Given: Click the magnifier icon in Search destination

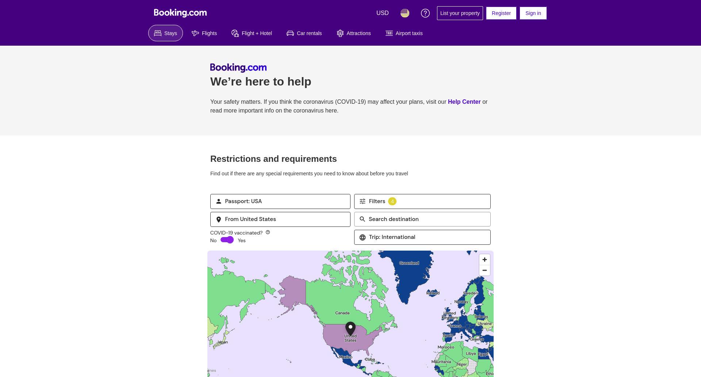Looking at the screenshot, I should coord(363,219).
